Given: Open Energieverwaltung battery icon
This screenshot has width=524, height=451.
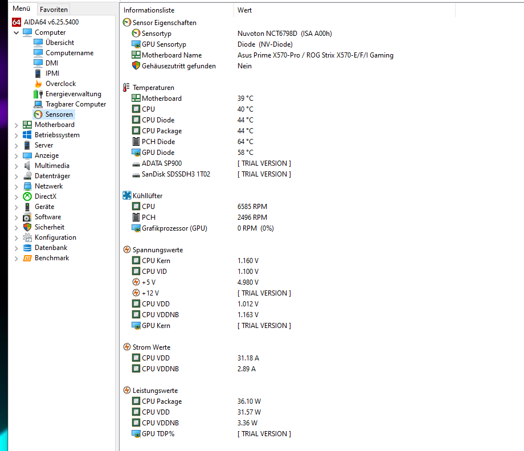Looking at the screenshot, I should (38, 94).
